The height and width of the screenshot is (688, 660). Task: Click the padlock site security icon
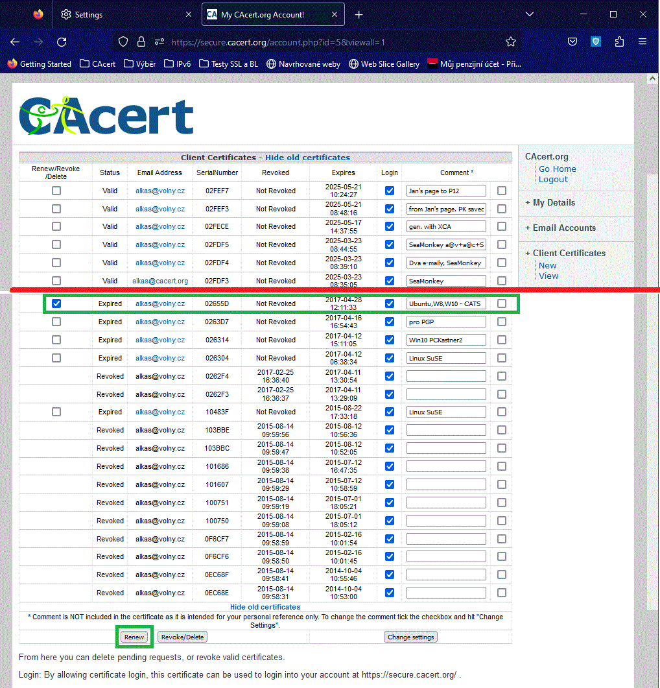[x=141, y=42]
